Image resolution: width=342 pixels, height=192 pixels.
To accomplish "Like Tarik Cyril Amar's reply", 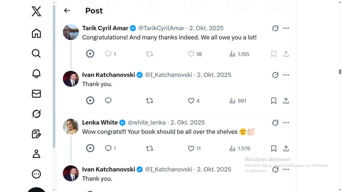I will click(x=191, y=54).
